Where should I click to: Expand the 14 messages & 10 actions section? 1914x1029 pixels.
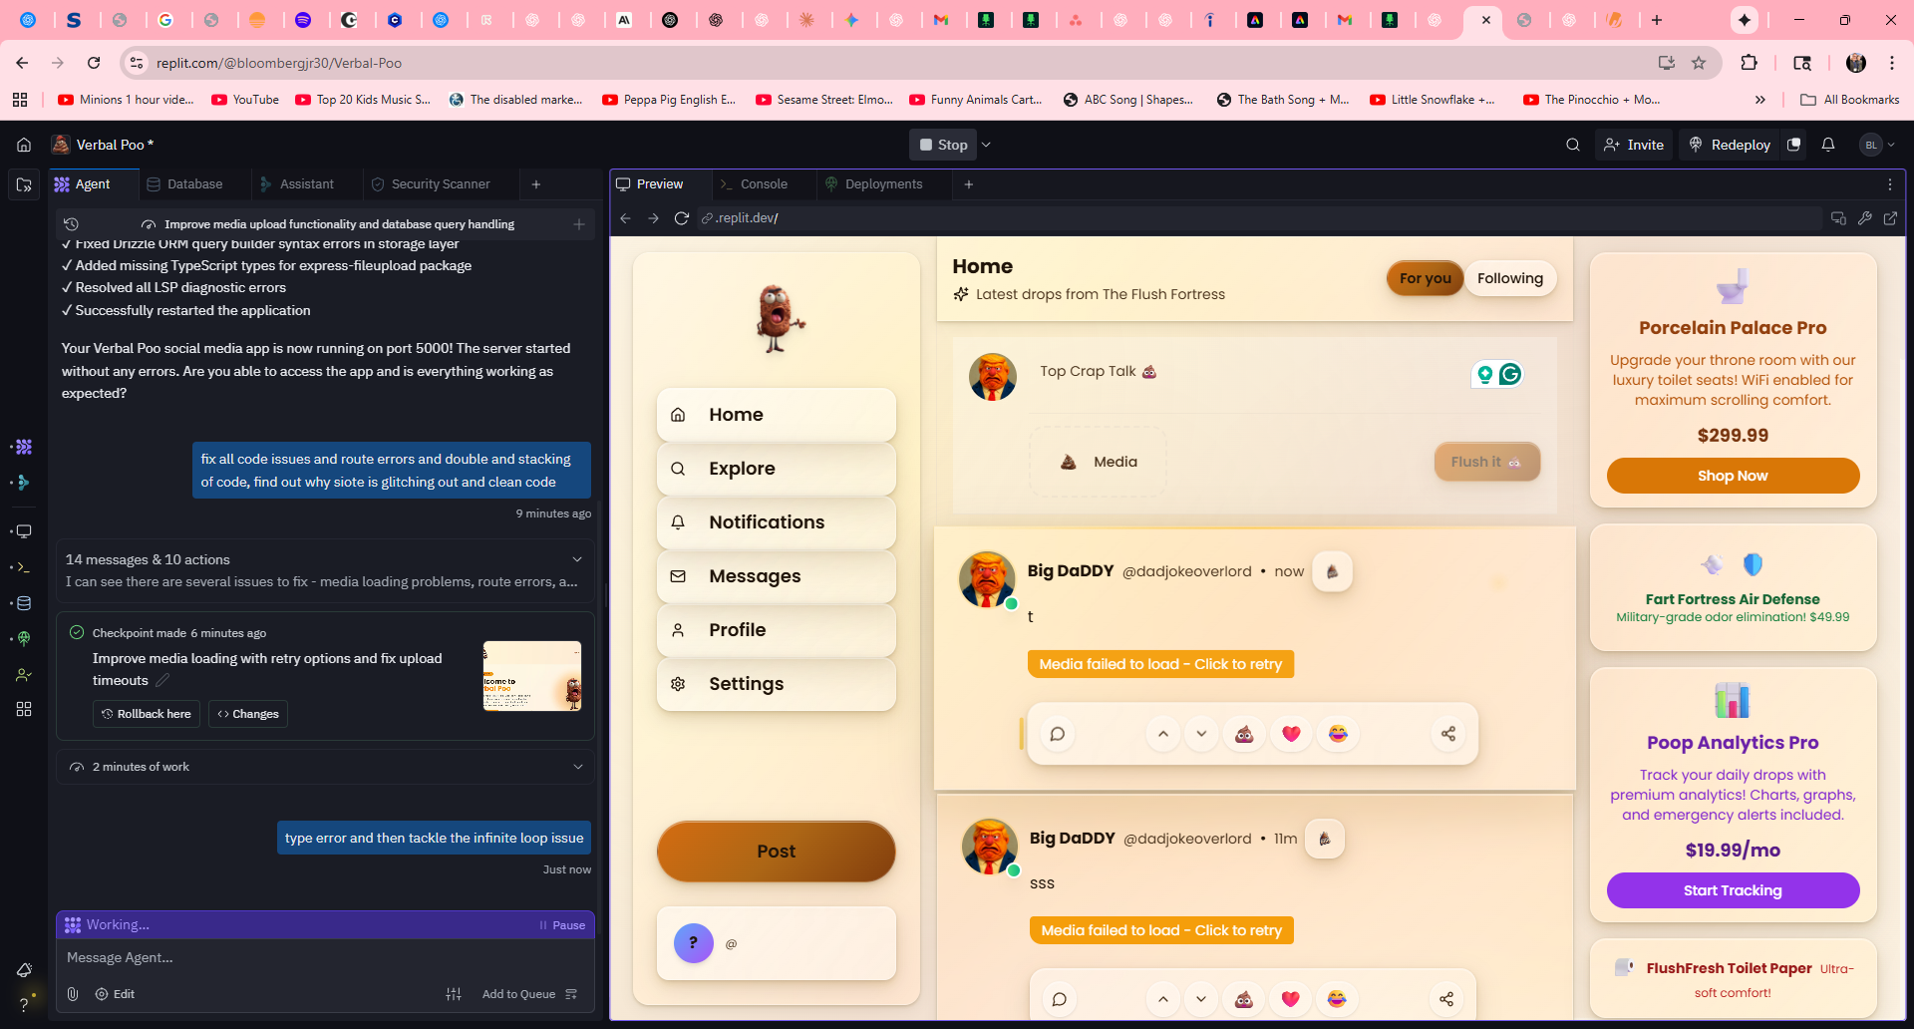[576, 559]
